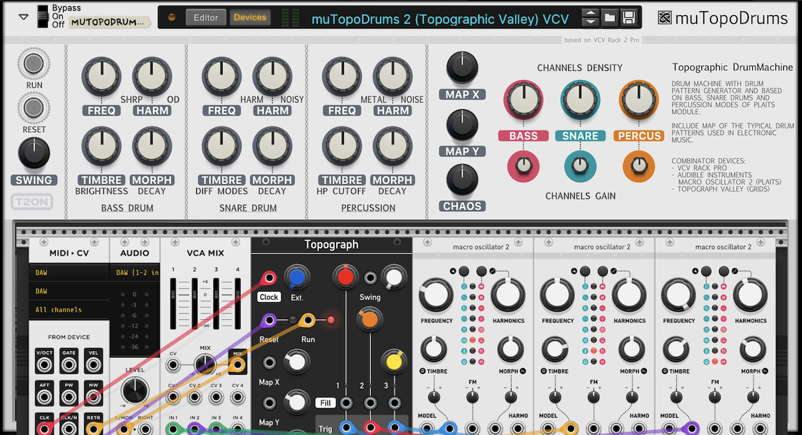
Task: Click the Bass Drum FREQ knob
Action: coord(101,76)
